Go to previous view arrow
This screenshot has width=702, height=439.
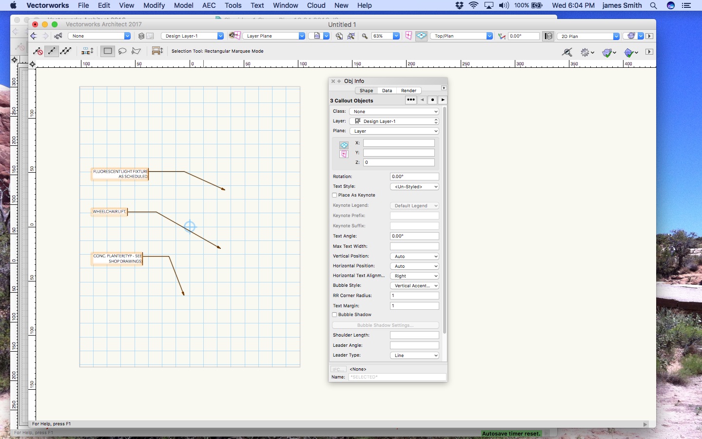point(33,36)
